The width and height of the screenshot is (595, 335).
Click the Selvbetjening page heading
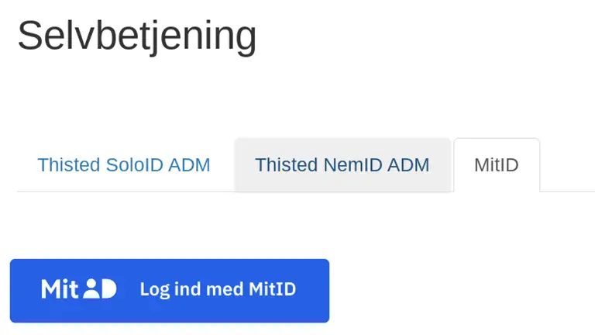[x=136, y=36]
